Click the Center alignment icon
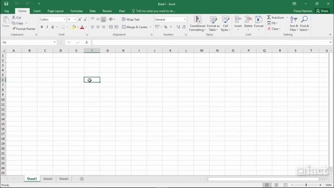Viewport: 334px width, 188px height. [x=98, y=27]
